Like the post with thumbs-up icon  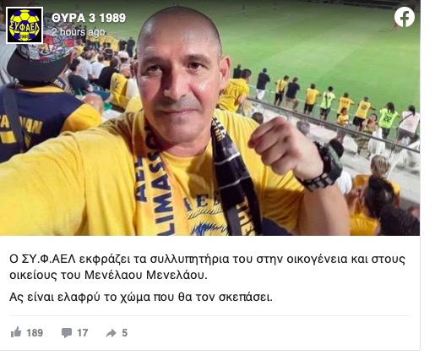pos(16,332)
